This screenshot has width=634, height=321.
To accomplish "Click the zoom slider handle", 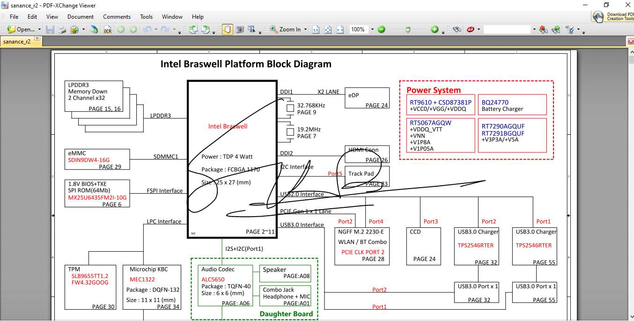I will point(408,29).
